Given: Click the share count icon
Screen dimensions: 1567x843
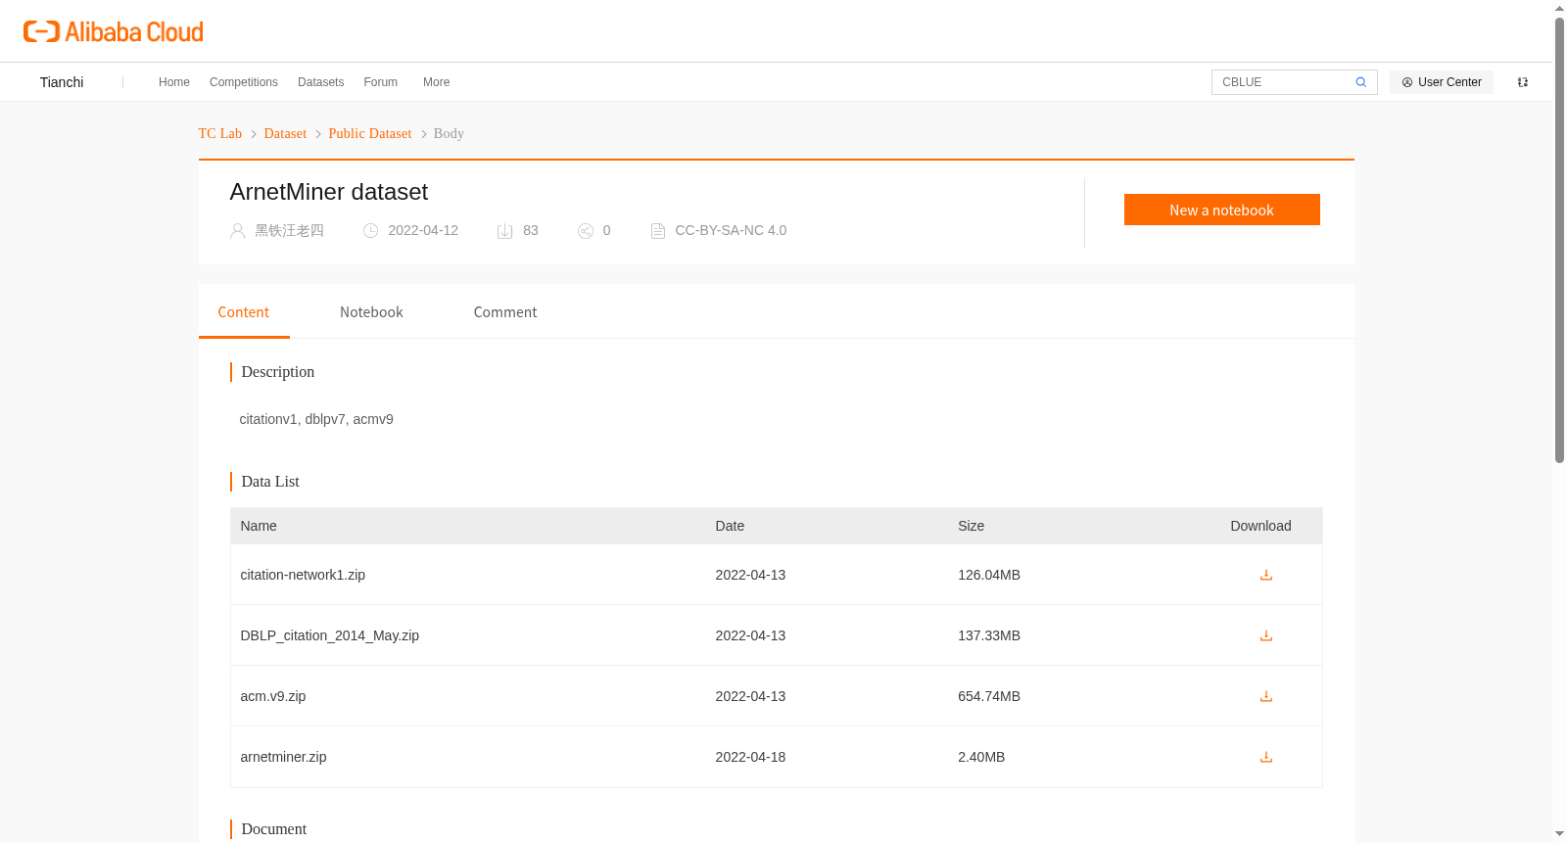Looking at the screenshot, I should (x=586, y=231).
